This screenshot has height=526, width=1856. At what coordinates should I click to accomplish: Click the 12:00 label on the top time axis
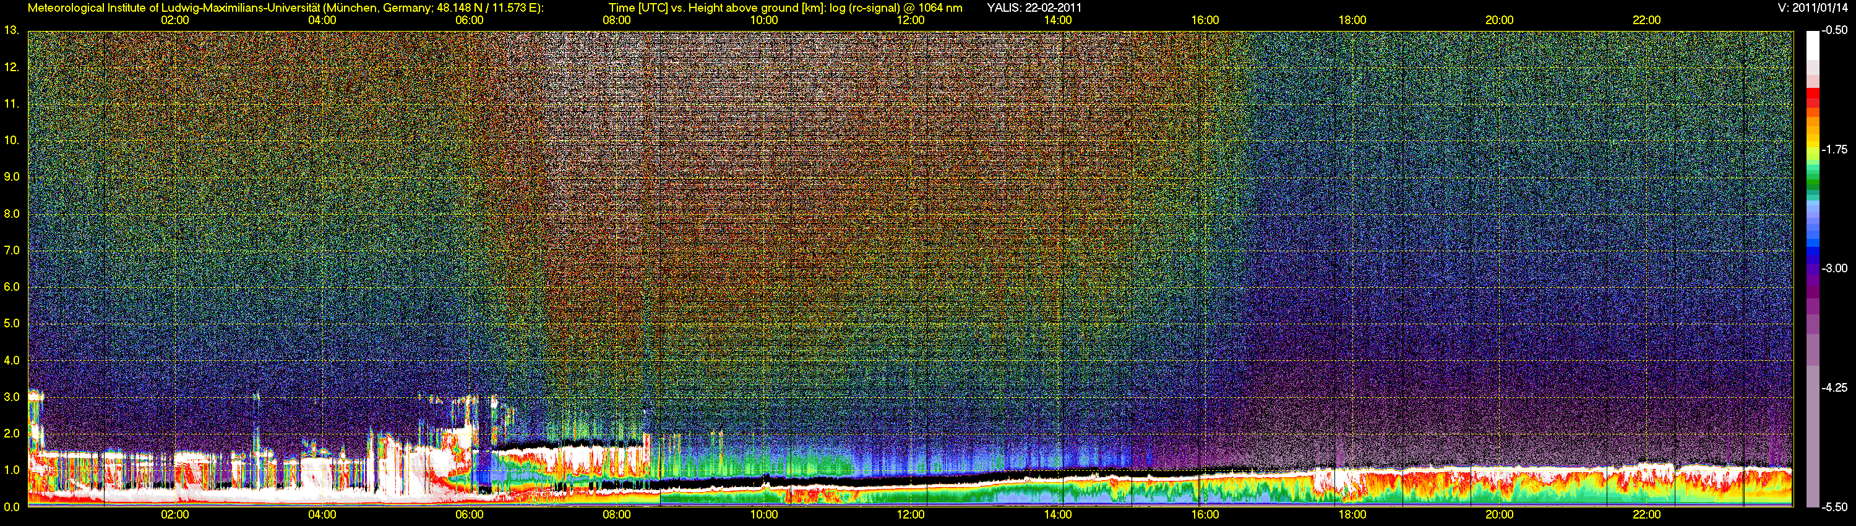pos(911,20)
